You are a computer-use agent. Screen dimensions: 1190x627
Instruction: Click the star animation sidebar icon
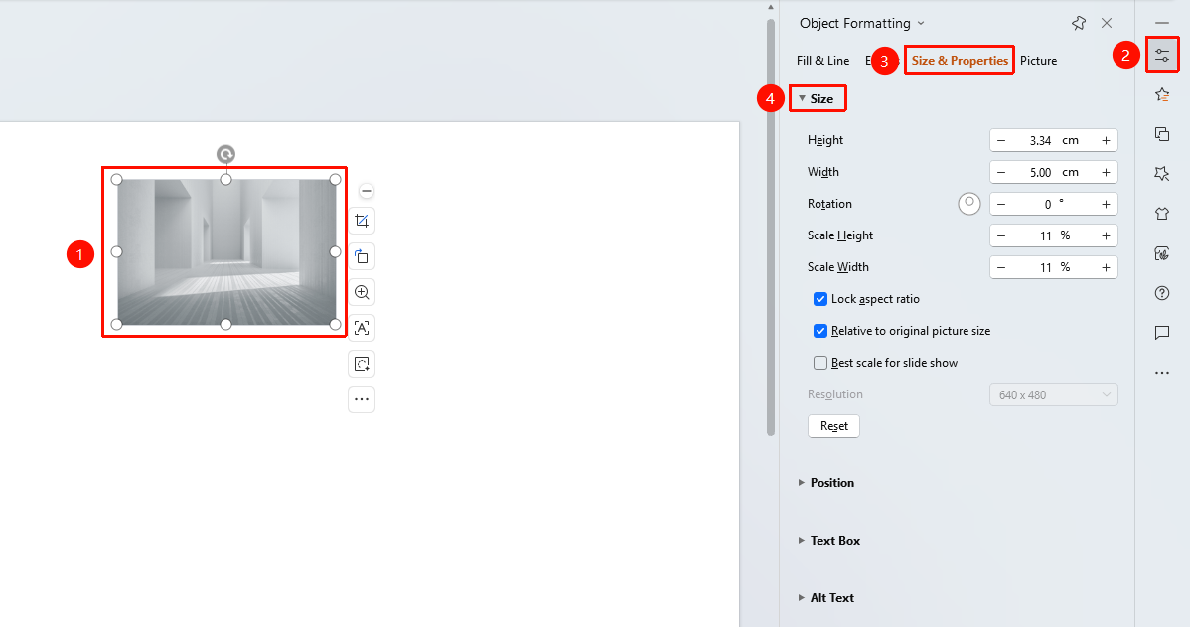tap(1162, 94)
